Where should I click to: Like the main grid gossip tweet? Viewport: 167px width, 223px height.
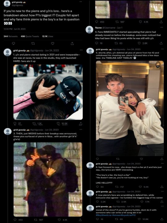click(x=53, y=43)
